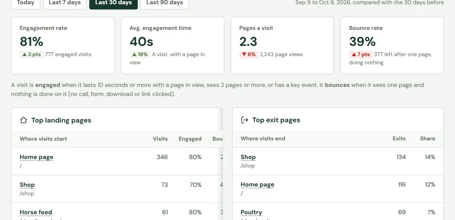Open Home page link in exit pages table
455x220 pixels.
(257, 184)
